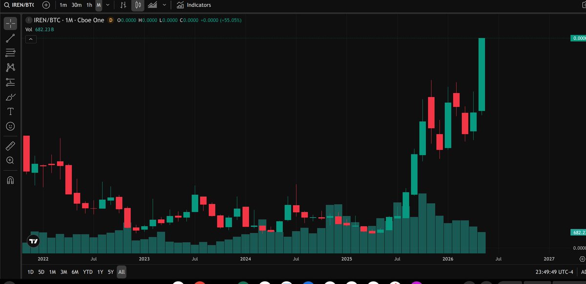Image resolution: width=586 pixels, height=284 pixels.
Task: Set range to 5Y
Action: (x=111, y=272)
